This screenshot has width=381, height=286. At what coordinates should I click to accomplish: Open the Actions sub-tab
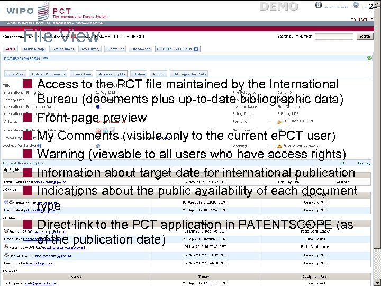(159, 74)
